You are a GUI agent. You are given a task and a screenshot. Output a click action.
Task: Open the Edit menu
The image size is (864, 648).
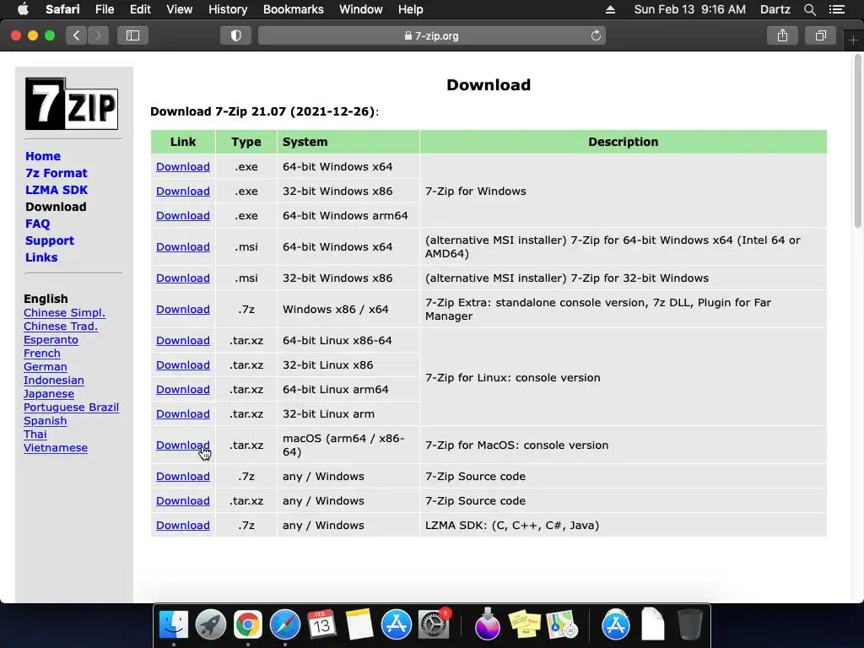pyautogui.click(x=140, y=9)
